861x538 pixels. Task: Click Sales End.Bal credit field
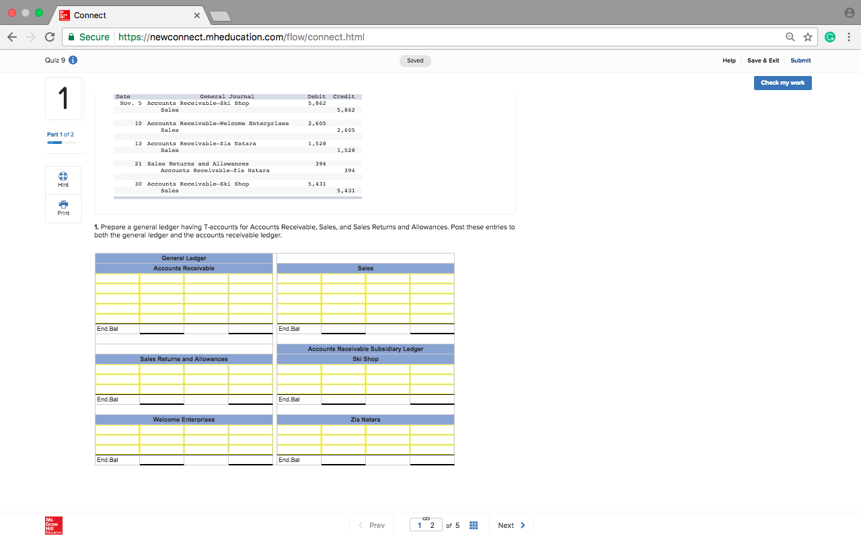pos(432,329)
